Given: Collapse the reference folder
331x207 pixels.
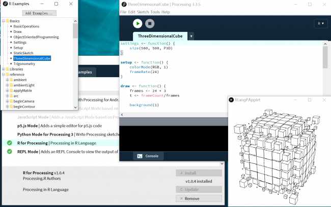Looking at the screenshot, I should pyautogui.click(x=4, y=75).
